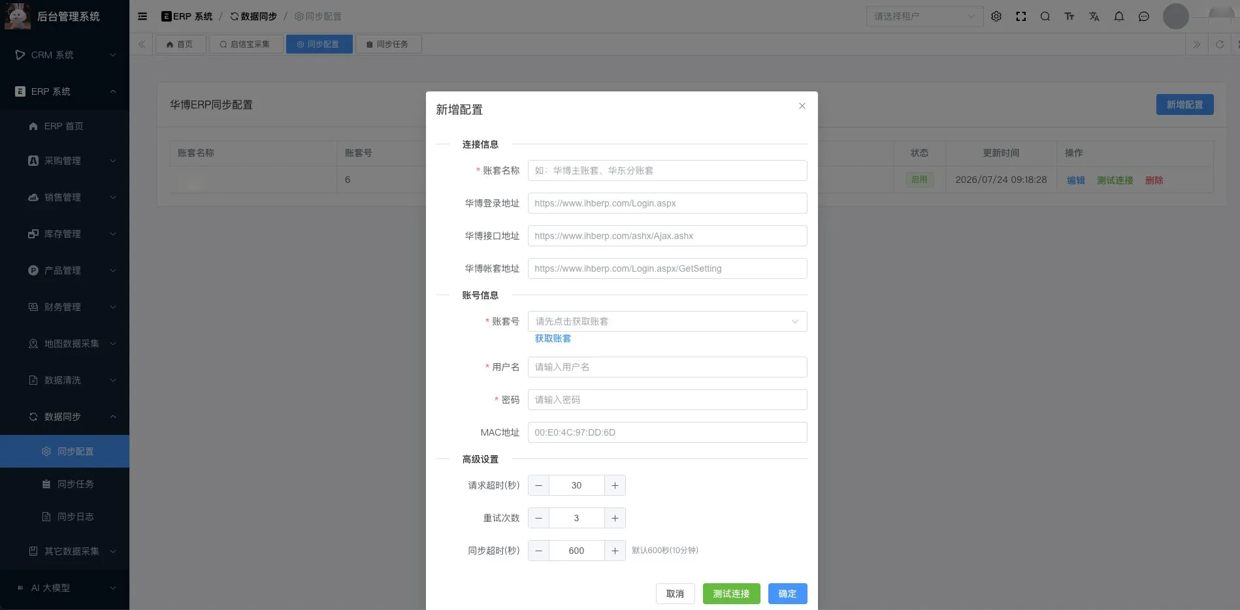The image size is (1240, 610).
Task: Click 编辑 link in table row
Action: tap(1075, 180)
